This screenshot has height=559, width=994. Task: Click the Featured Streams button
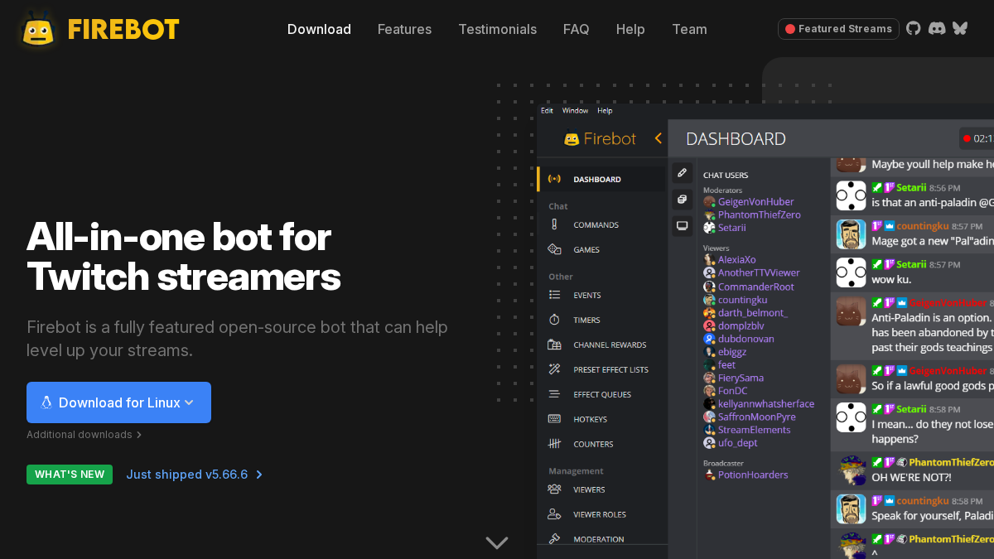[838, 29]
